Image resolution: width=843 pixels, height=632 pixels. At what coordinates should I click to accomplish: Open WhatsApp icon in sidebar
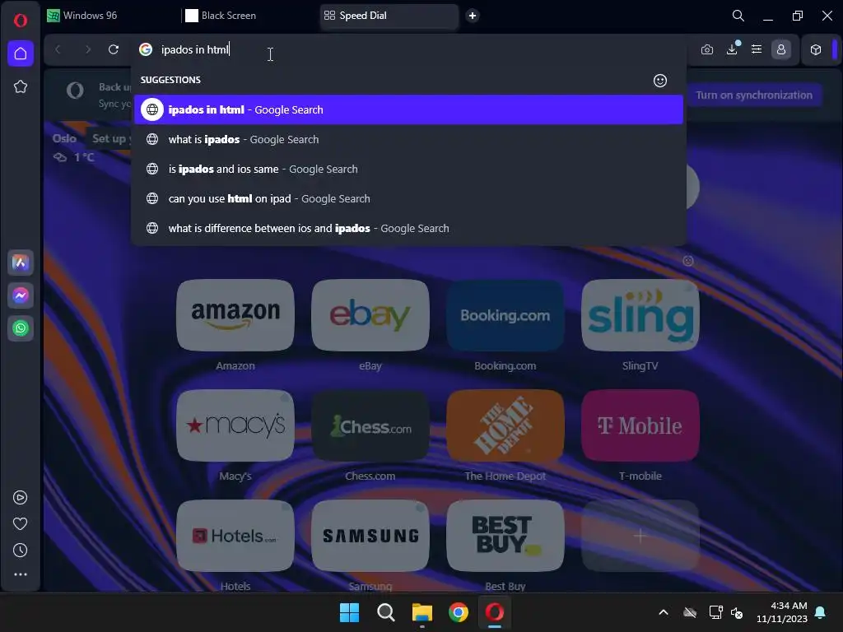tap(21, 328)
